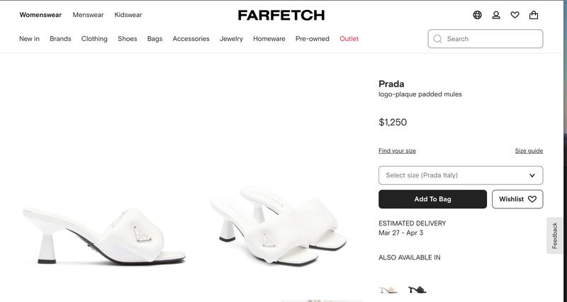Open the account profile icon
Viewport: 567px width, 302px height.
coord(496,15)
